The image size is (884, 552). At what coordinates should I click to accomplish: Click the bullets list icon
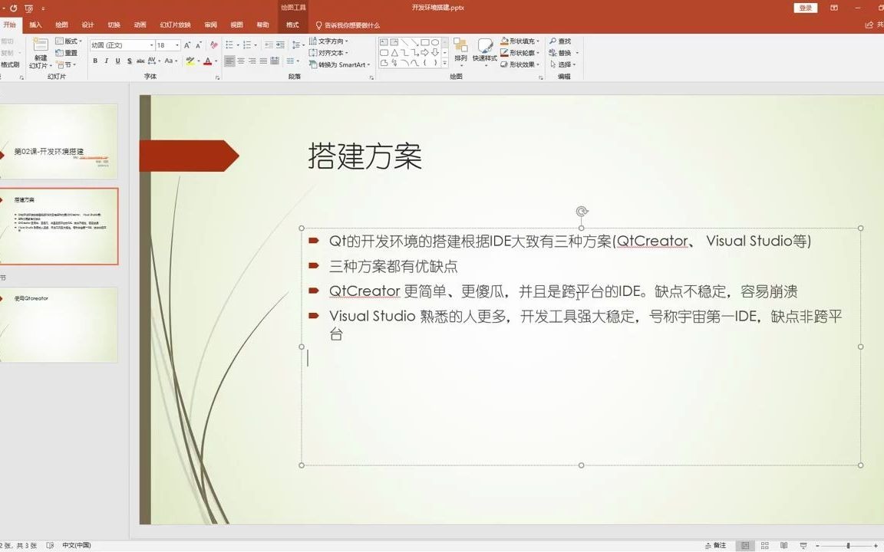coord(228,44)
